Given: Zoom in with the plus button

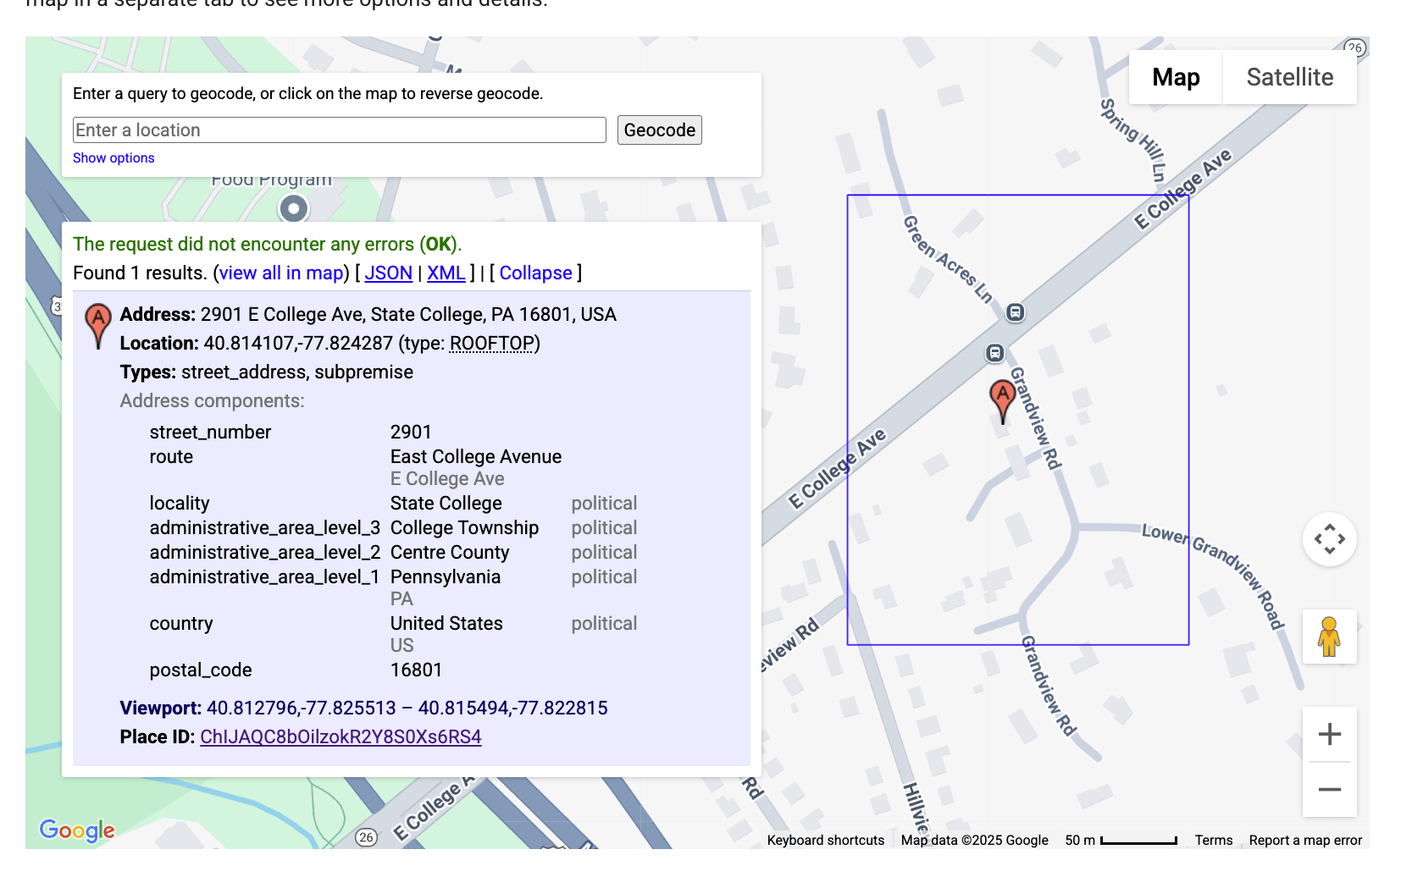Looking at the screenshot, I should 1329,734.
